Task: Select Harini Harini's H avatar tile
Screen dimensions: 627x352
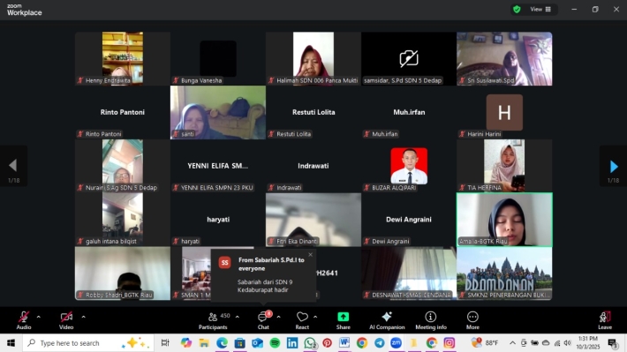Action: point(504,112)
